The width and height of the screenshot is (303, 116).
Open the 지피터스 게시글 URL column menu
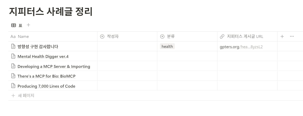245,36
